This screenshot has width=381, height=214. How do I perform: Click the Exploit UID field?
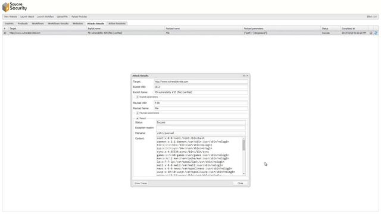(x=201, y=87)
